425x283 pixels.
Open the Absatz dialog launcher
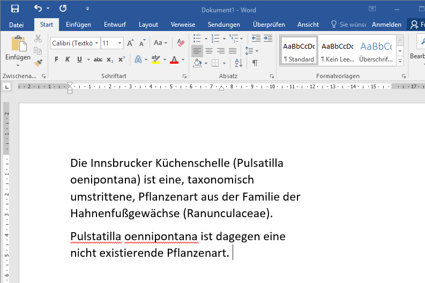[x=272, y=77]
